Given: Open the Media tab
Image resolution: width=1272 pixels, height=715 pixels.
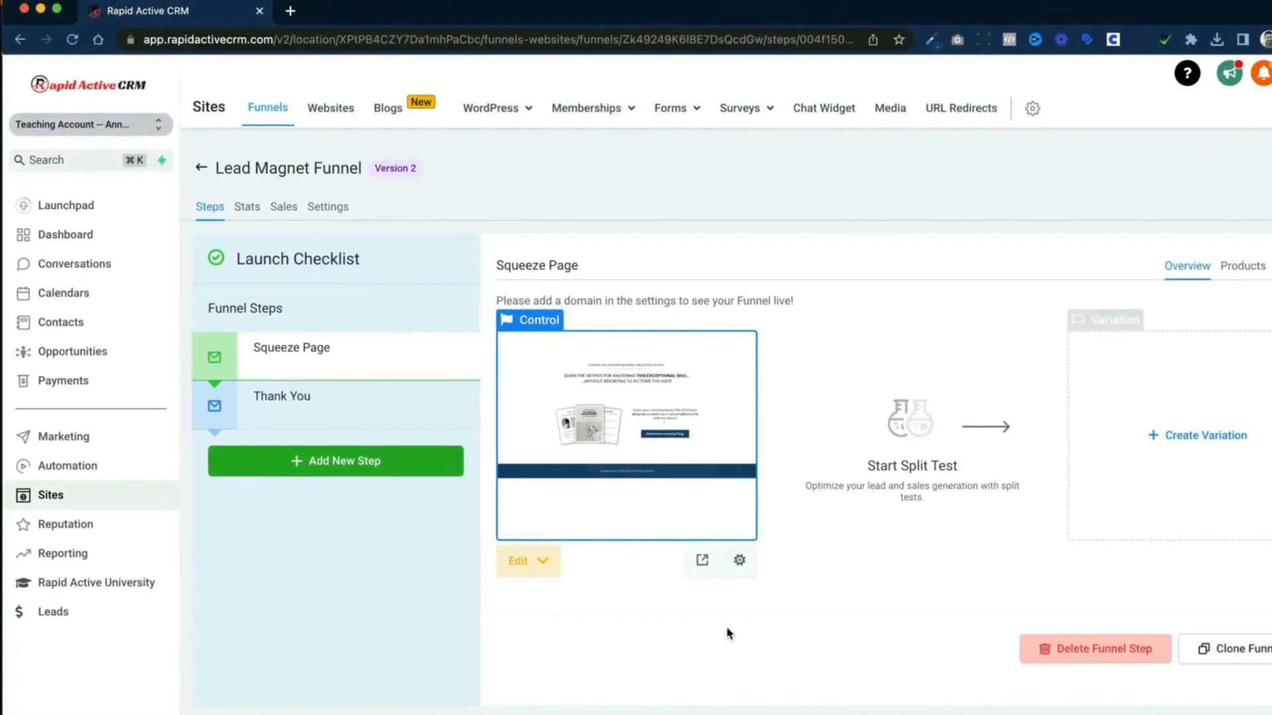Looking at the screenshot, I should click(890, 108).
